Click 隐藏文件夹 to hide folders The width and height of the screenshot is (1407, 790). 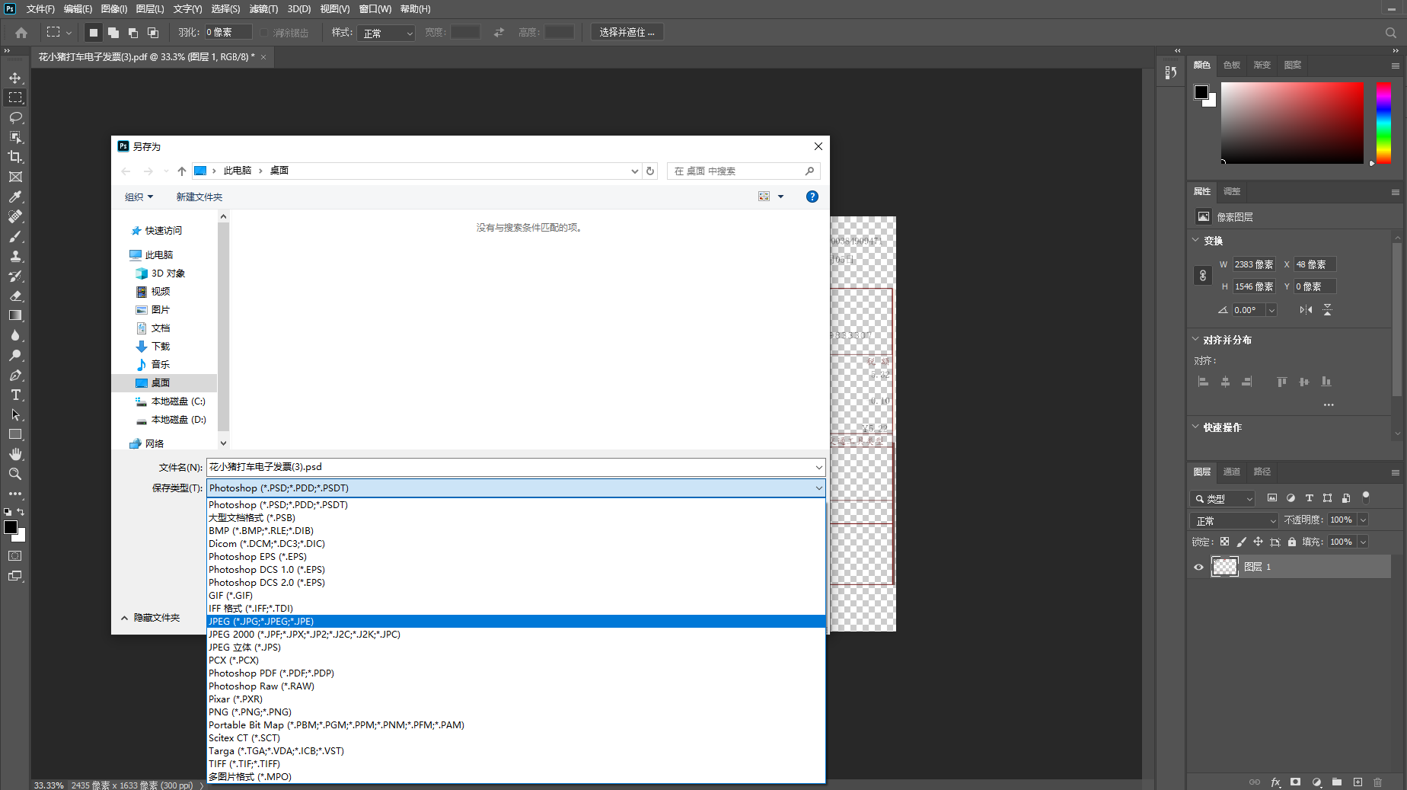coord(151,618)
